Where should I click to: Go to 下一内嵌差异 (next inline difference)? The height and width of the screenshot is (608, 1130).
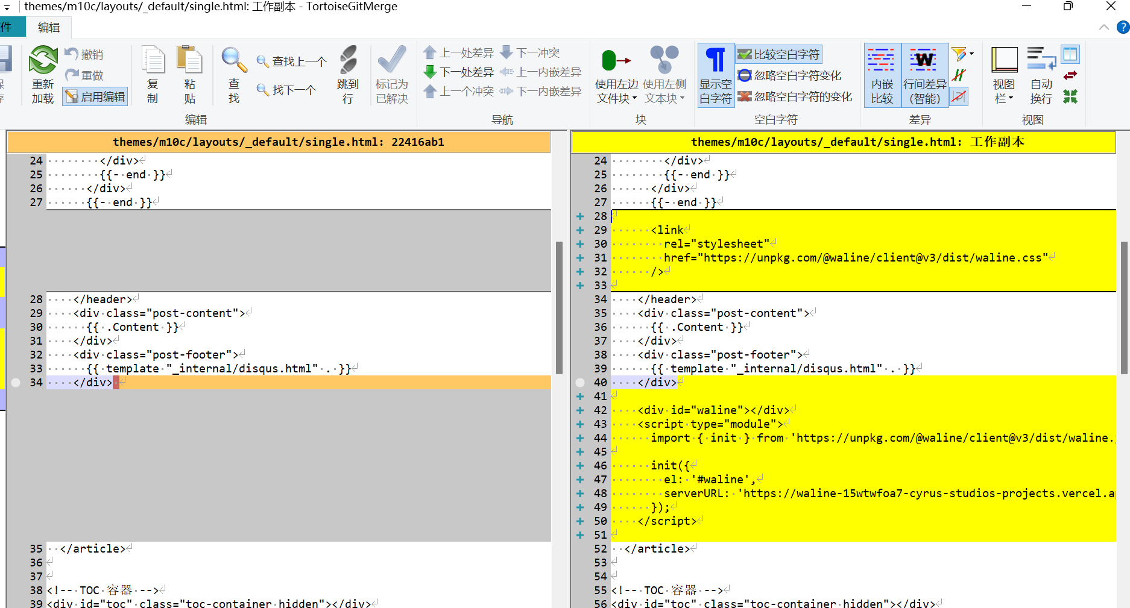[x=541, y=92]
